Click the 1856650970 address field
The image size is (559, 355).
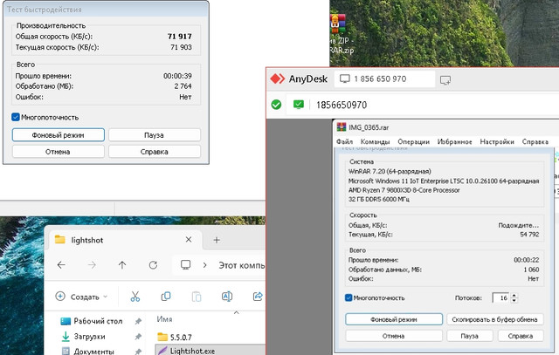tap(342, 105)
